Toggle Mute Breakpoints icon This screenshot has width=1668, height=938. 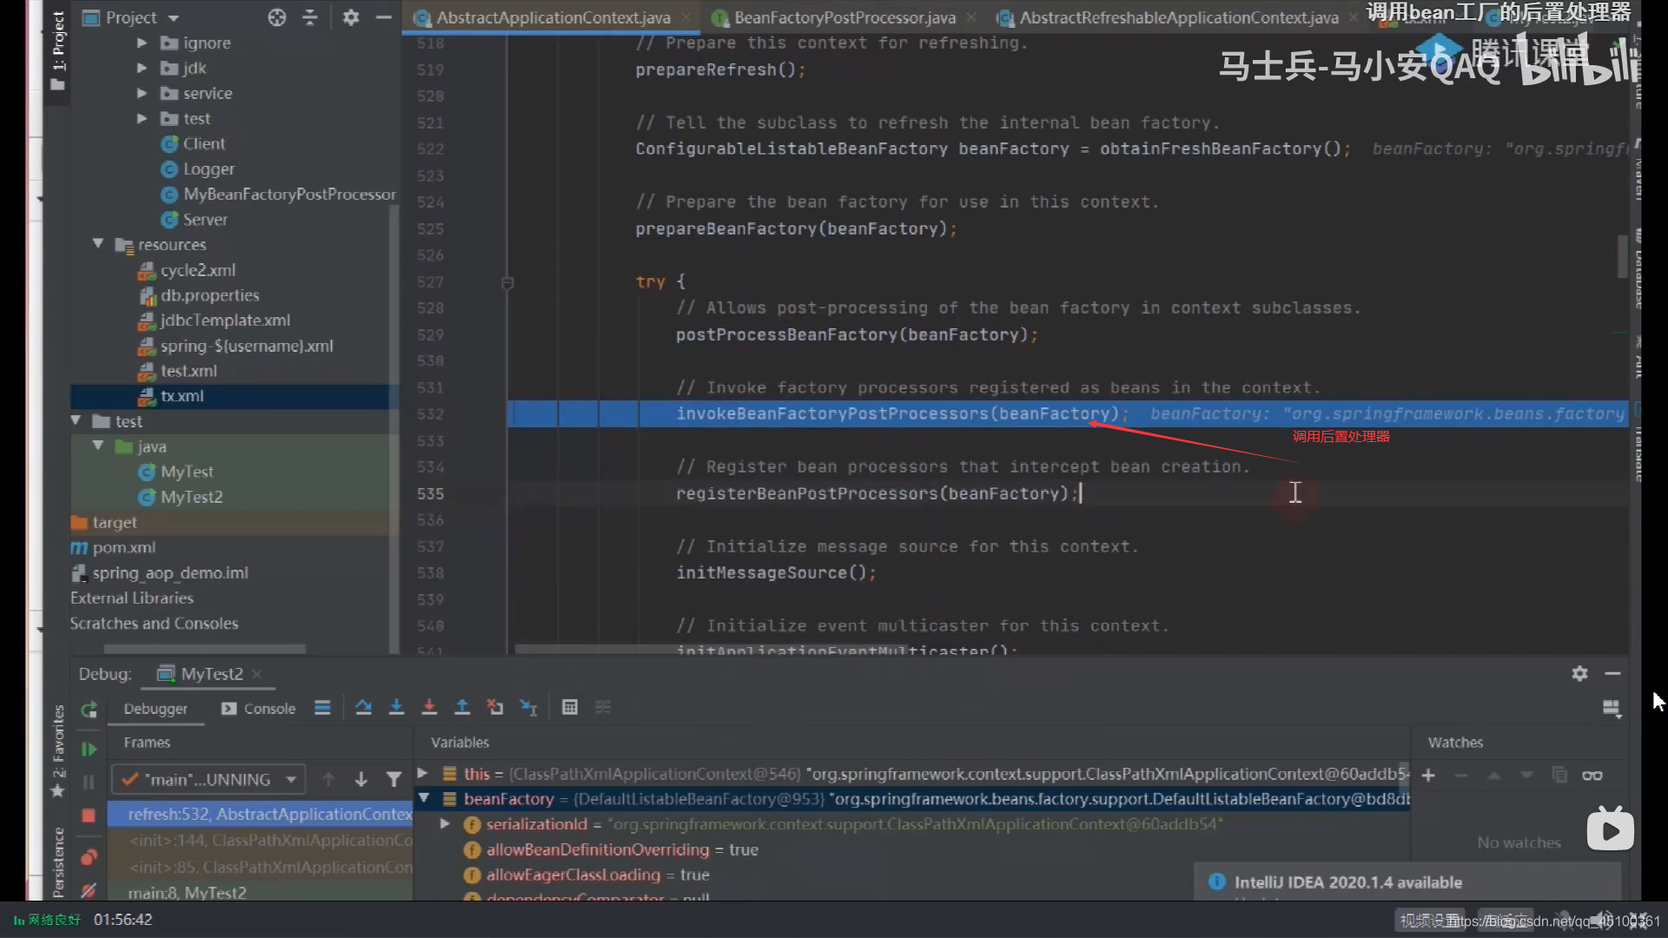click(x=89, y=890)
